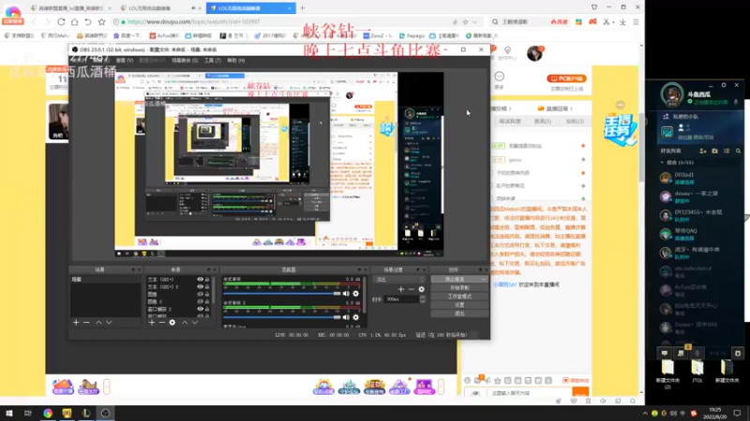The width and height of the screenshot is (750, 421).
Task: Adjust second mixer channel volume slider
Action: coord(282,317)
